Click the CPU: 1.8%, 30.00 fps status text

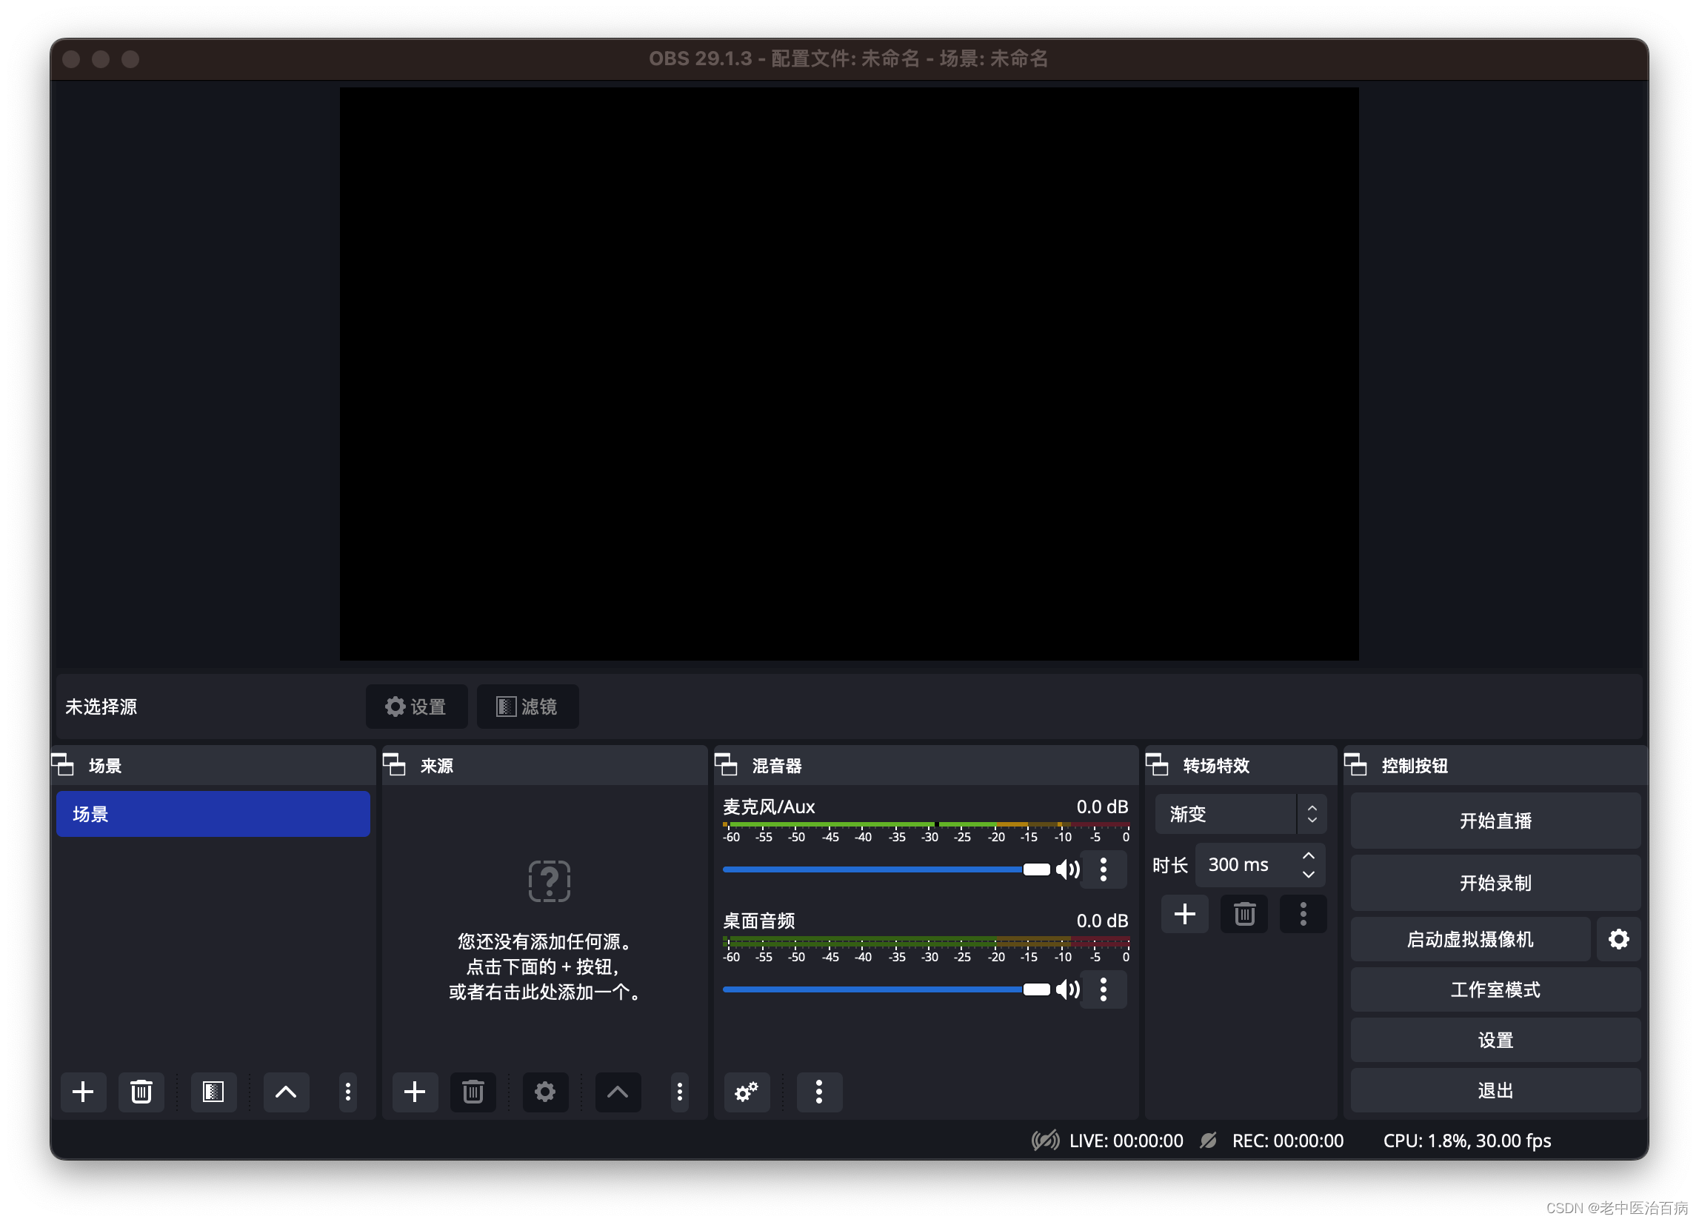coord(1466,1141)
